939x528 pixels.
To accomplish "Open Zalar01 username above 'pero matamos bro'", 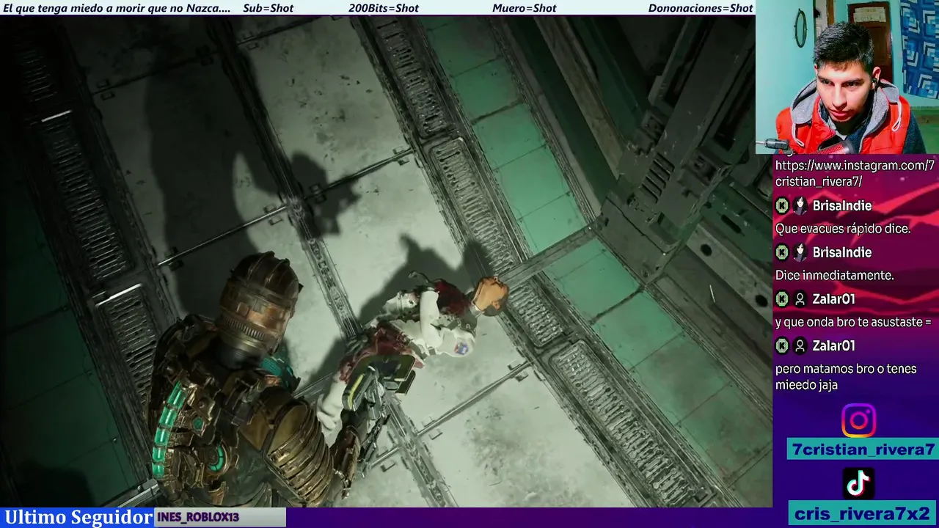I will point(833,345).
